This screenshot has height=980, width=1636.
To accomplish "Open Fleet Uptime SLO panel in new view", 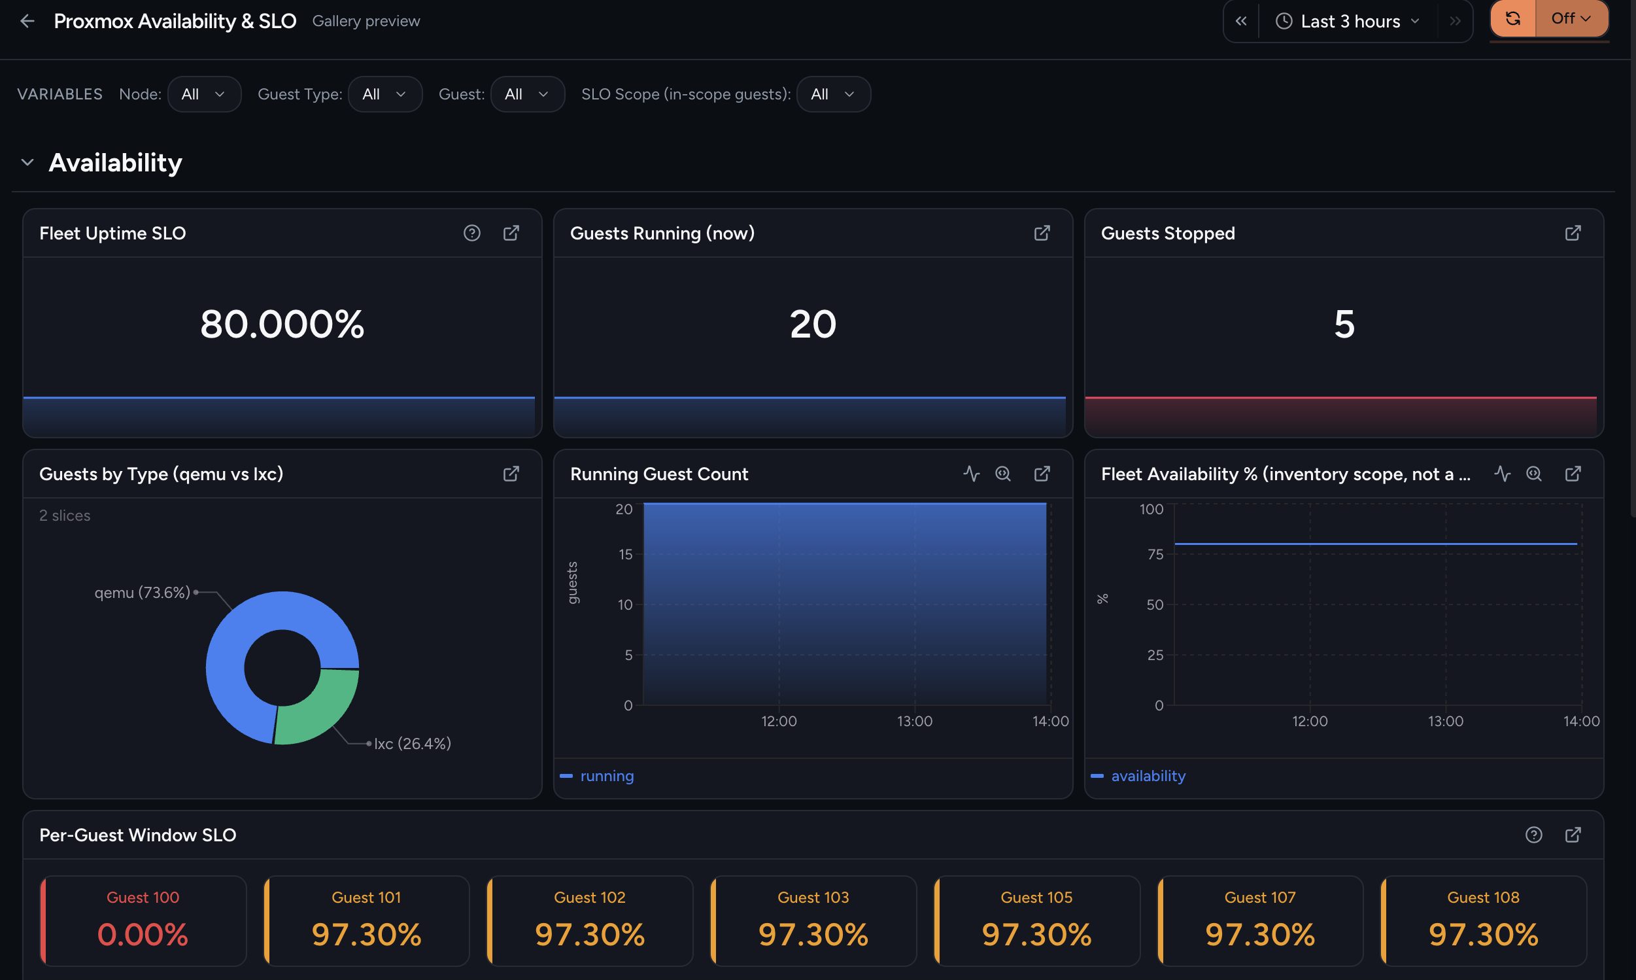I will 511,233.
